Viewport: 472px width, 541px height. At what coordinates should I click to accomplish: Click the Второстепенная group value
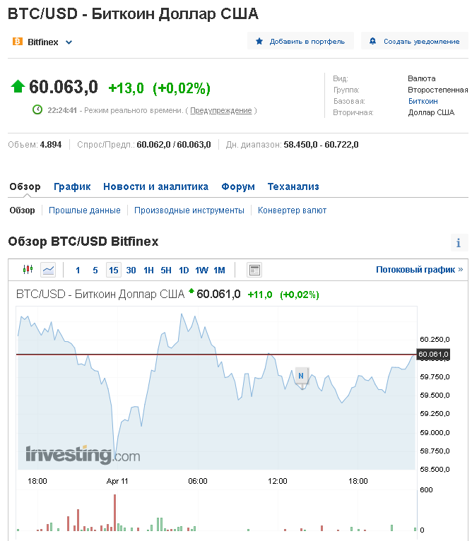(x=438, y=90)
